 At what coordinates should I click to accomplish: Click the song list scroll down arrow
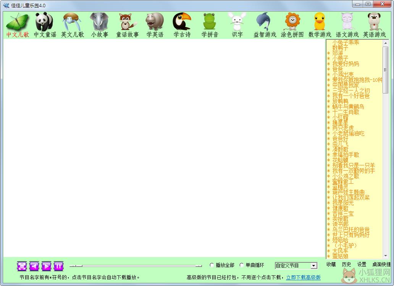click(386, 256)
